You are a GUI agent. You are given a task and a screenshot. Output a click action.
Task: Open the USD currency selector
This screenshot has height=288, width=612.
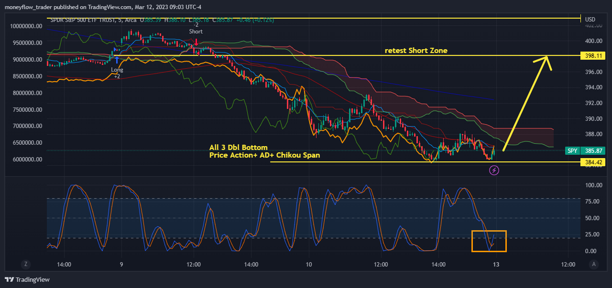point(590,20)
